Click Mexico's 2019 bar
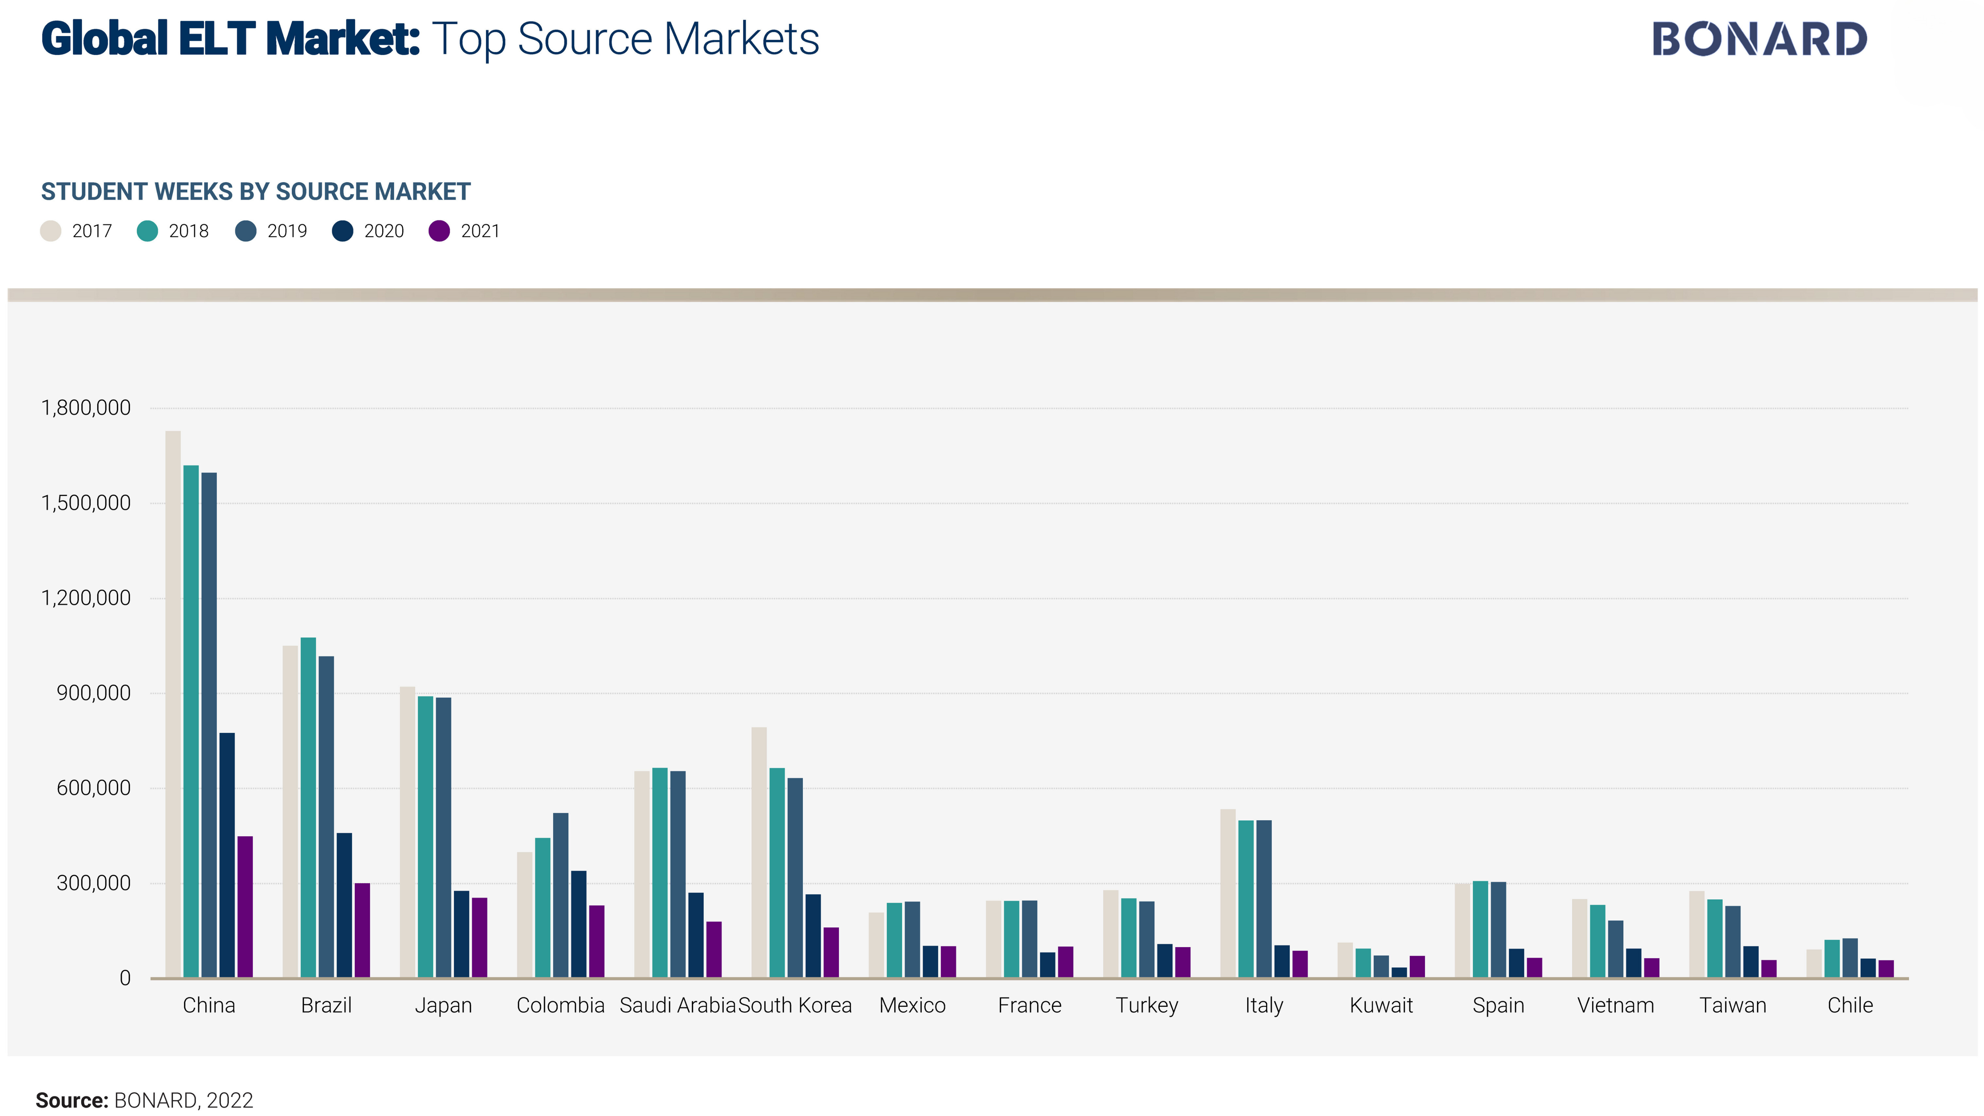1984x1116 pixels. [x=913, y=940]
